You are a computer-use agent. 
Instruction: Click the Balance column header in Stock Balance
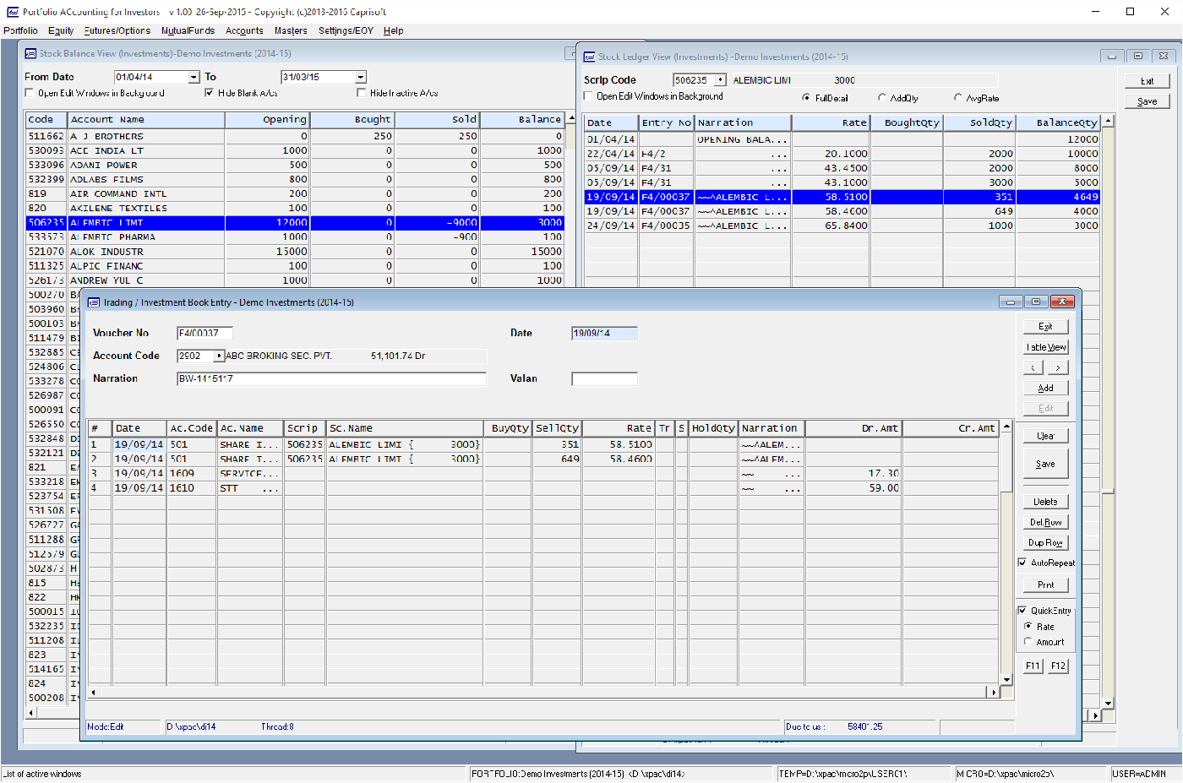[x=522, y=119]
